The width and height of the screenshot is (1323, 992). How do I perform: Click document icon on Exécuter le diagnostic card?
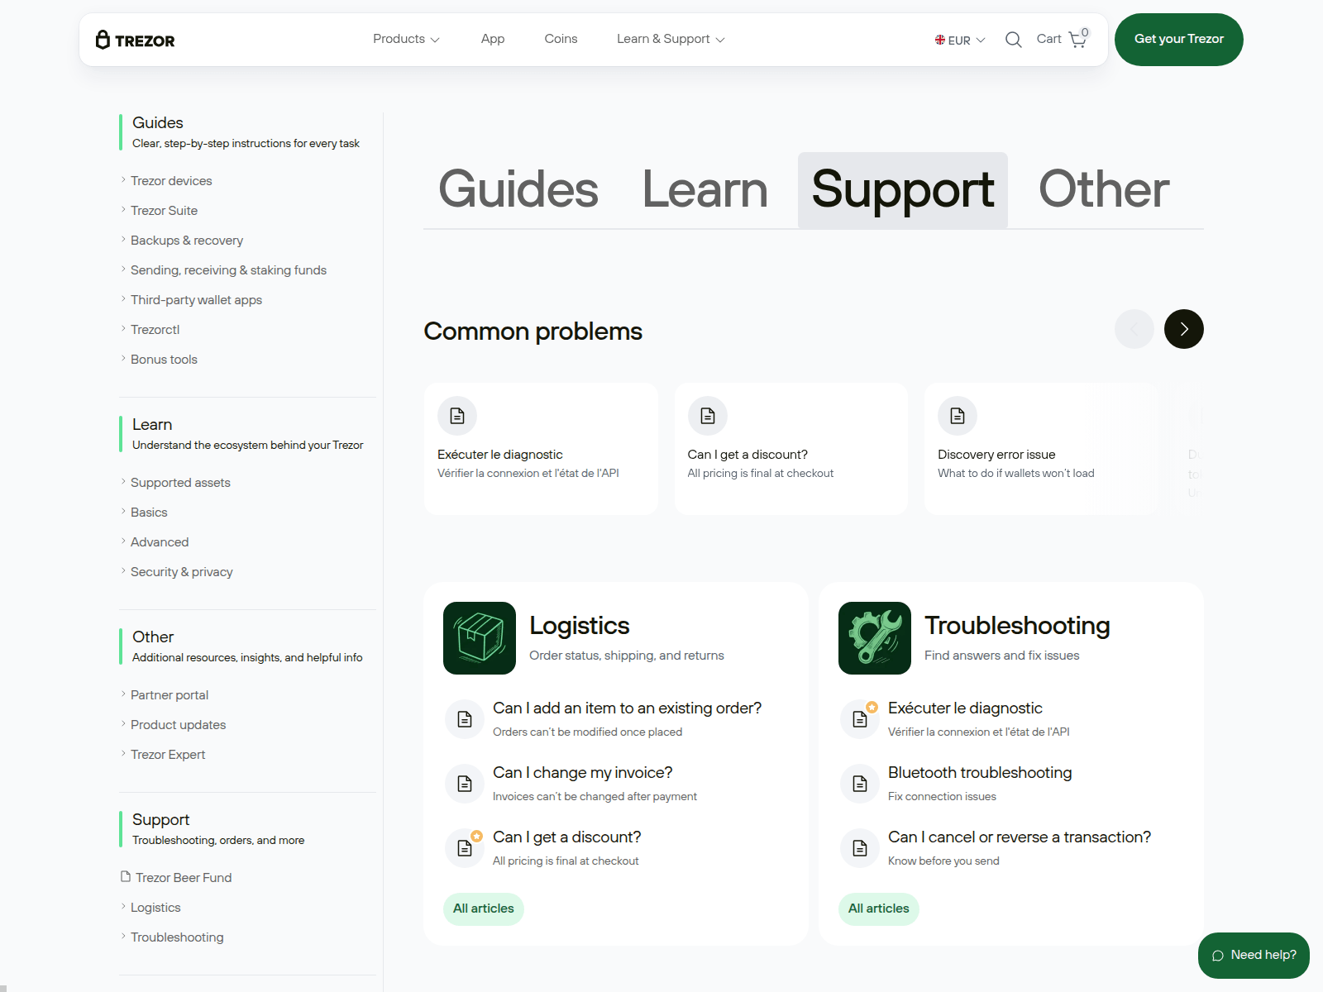pos(457,416)
